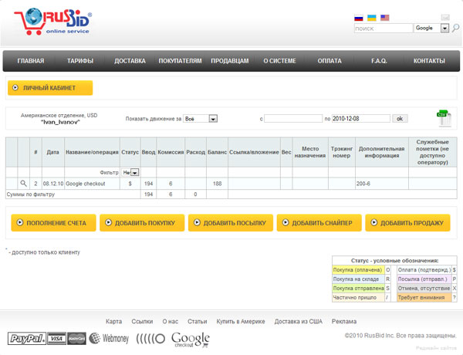Open ОПЛАТА menu item
The height and width of the screenshot is (355, 463).
[330, 61]
